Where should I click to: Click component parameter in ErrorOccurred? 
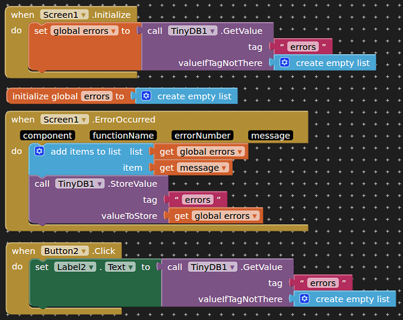click(x=47, y=136)
